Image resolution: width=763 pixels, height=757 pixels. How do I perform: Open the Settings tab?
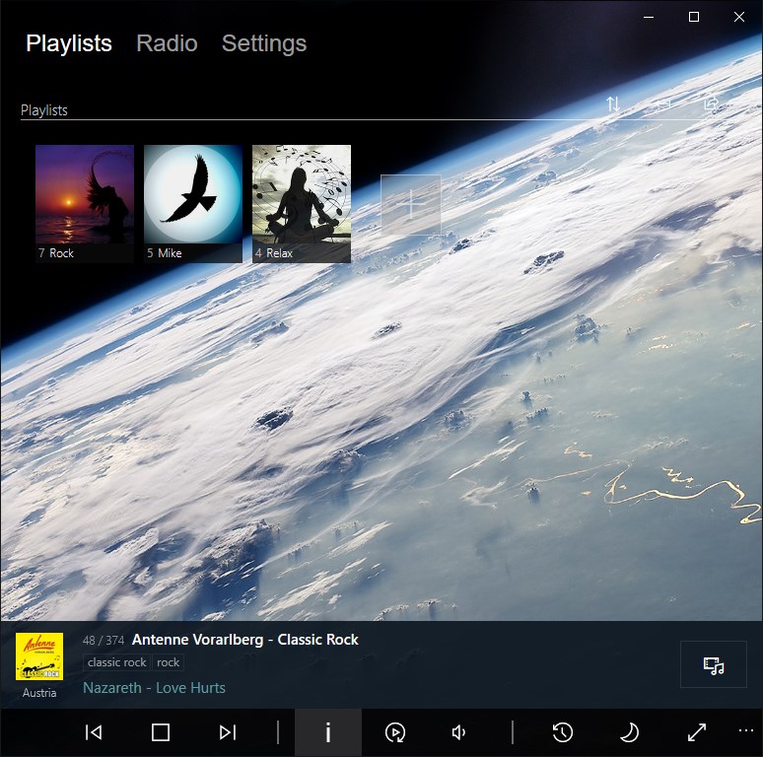point(264,43)
